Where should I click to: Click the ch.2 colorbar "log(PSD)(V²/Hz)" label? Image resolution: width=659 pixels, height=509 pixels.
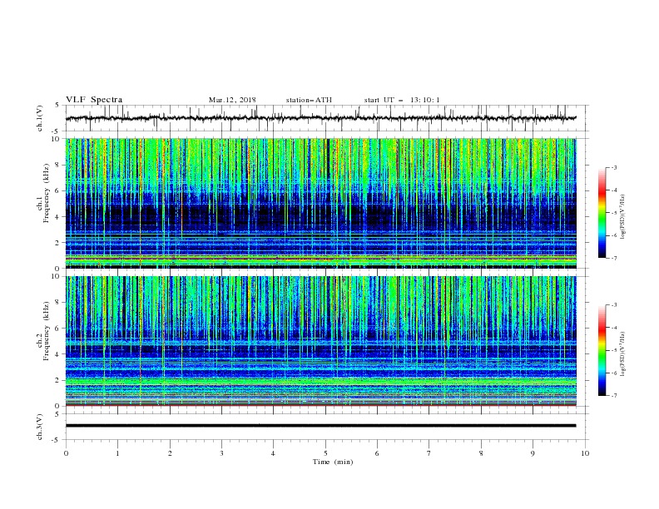coord(622,353)
